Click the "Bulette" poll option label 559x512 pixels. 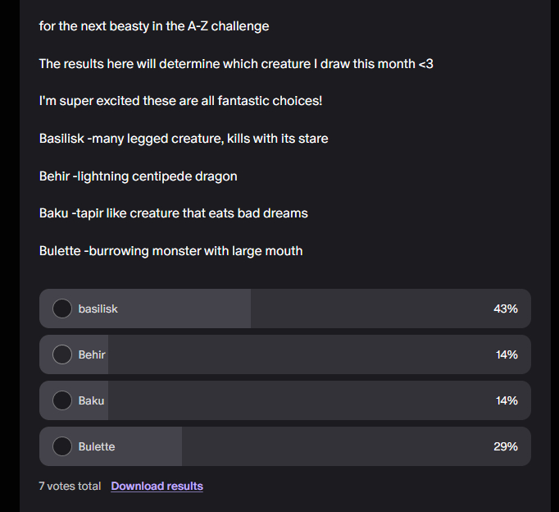tap(97, 446)
